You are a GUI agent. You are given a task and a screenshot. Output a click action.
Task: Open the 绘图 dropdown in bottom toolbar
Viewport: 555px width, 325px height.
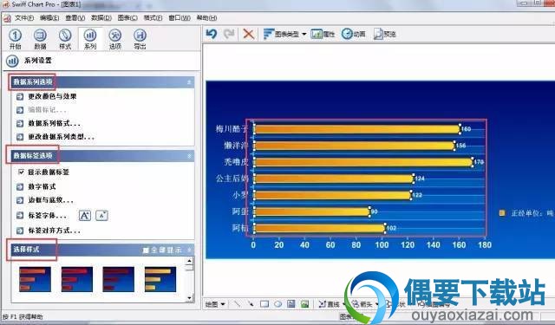click(x=215, y=304)
